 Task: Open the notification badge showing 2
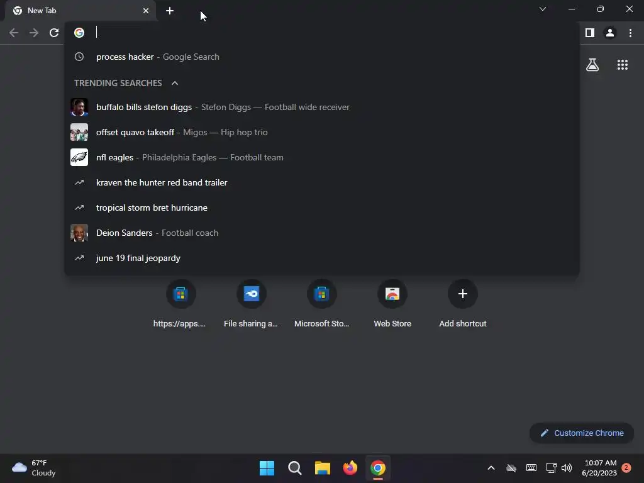pyautogui.click(x=626, y=468)
